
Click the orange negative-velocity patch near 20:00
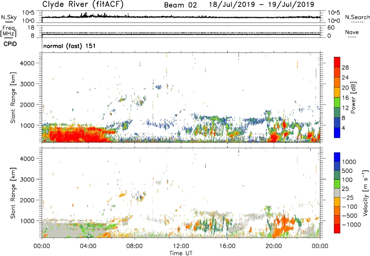(283, 225)
